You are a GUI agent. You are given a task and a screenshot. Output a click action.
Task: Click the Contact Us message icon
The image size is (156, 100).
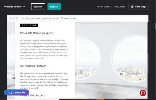pyautogui.click(x=10, y=92)
